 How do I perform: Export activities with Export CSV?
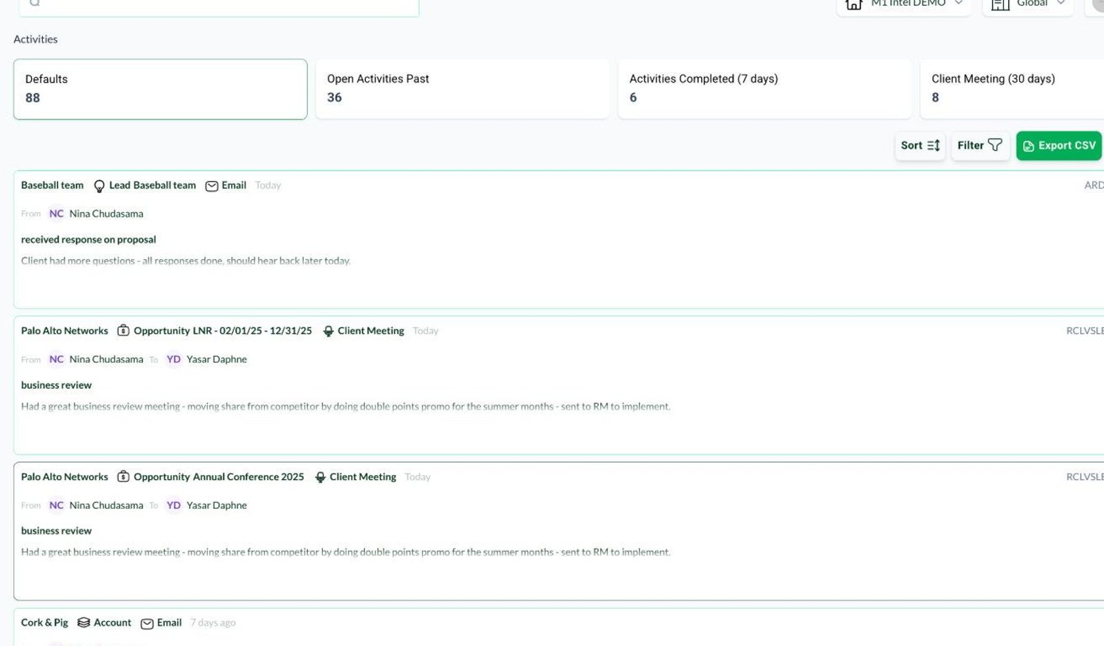[1058, 145]
